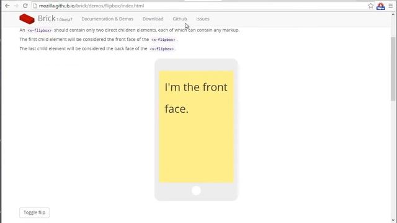The width and height of the screenshot is (397, 223).
Task: Click the yellow front face card
Action: tap(196, 126)
